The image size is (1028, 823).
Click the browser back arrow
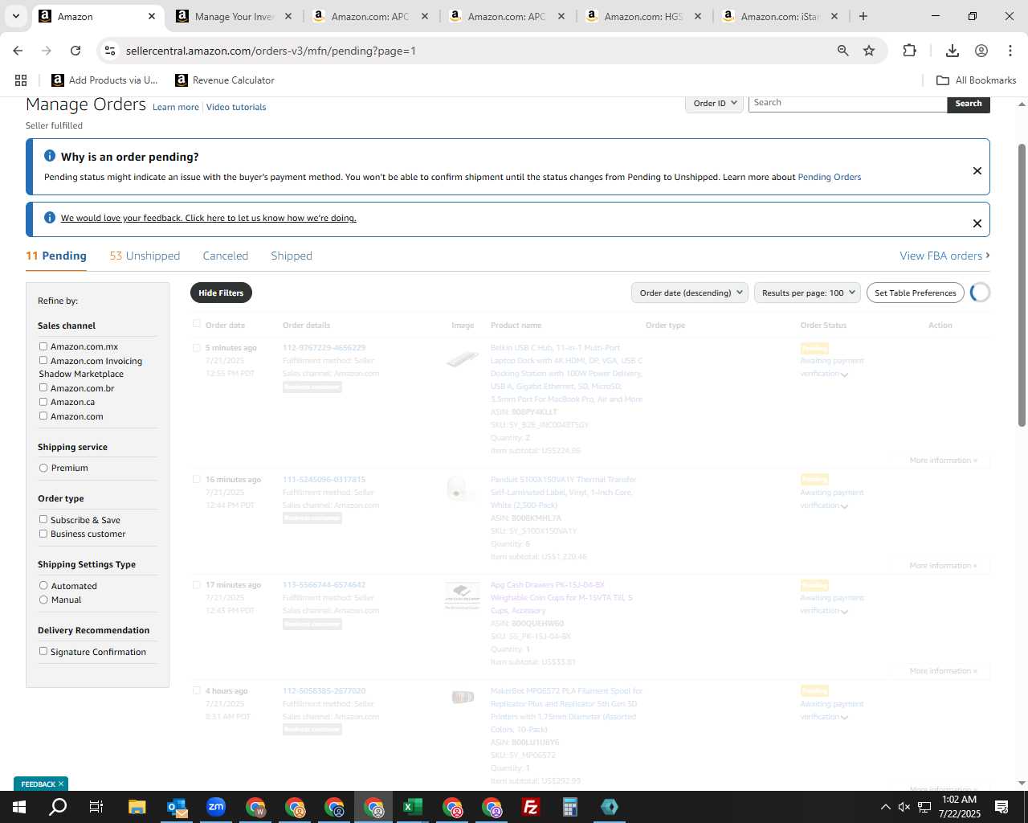pos(18,51)
